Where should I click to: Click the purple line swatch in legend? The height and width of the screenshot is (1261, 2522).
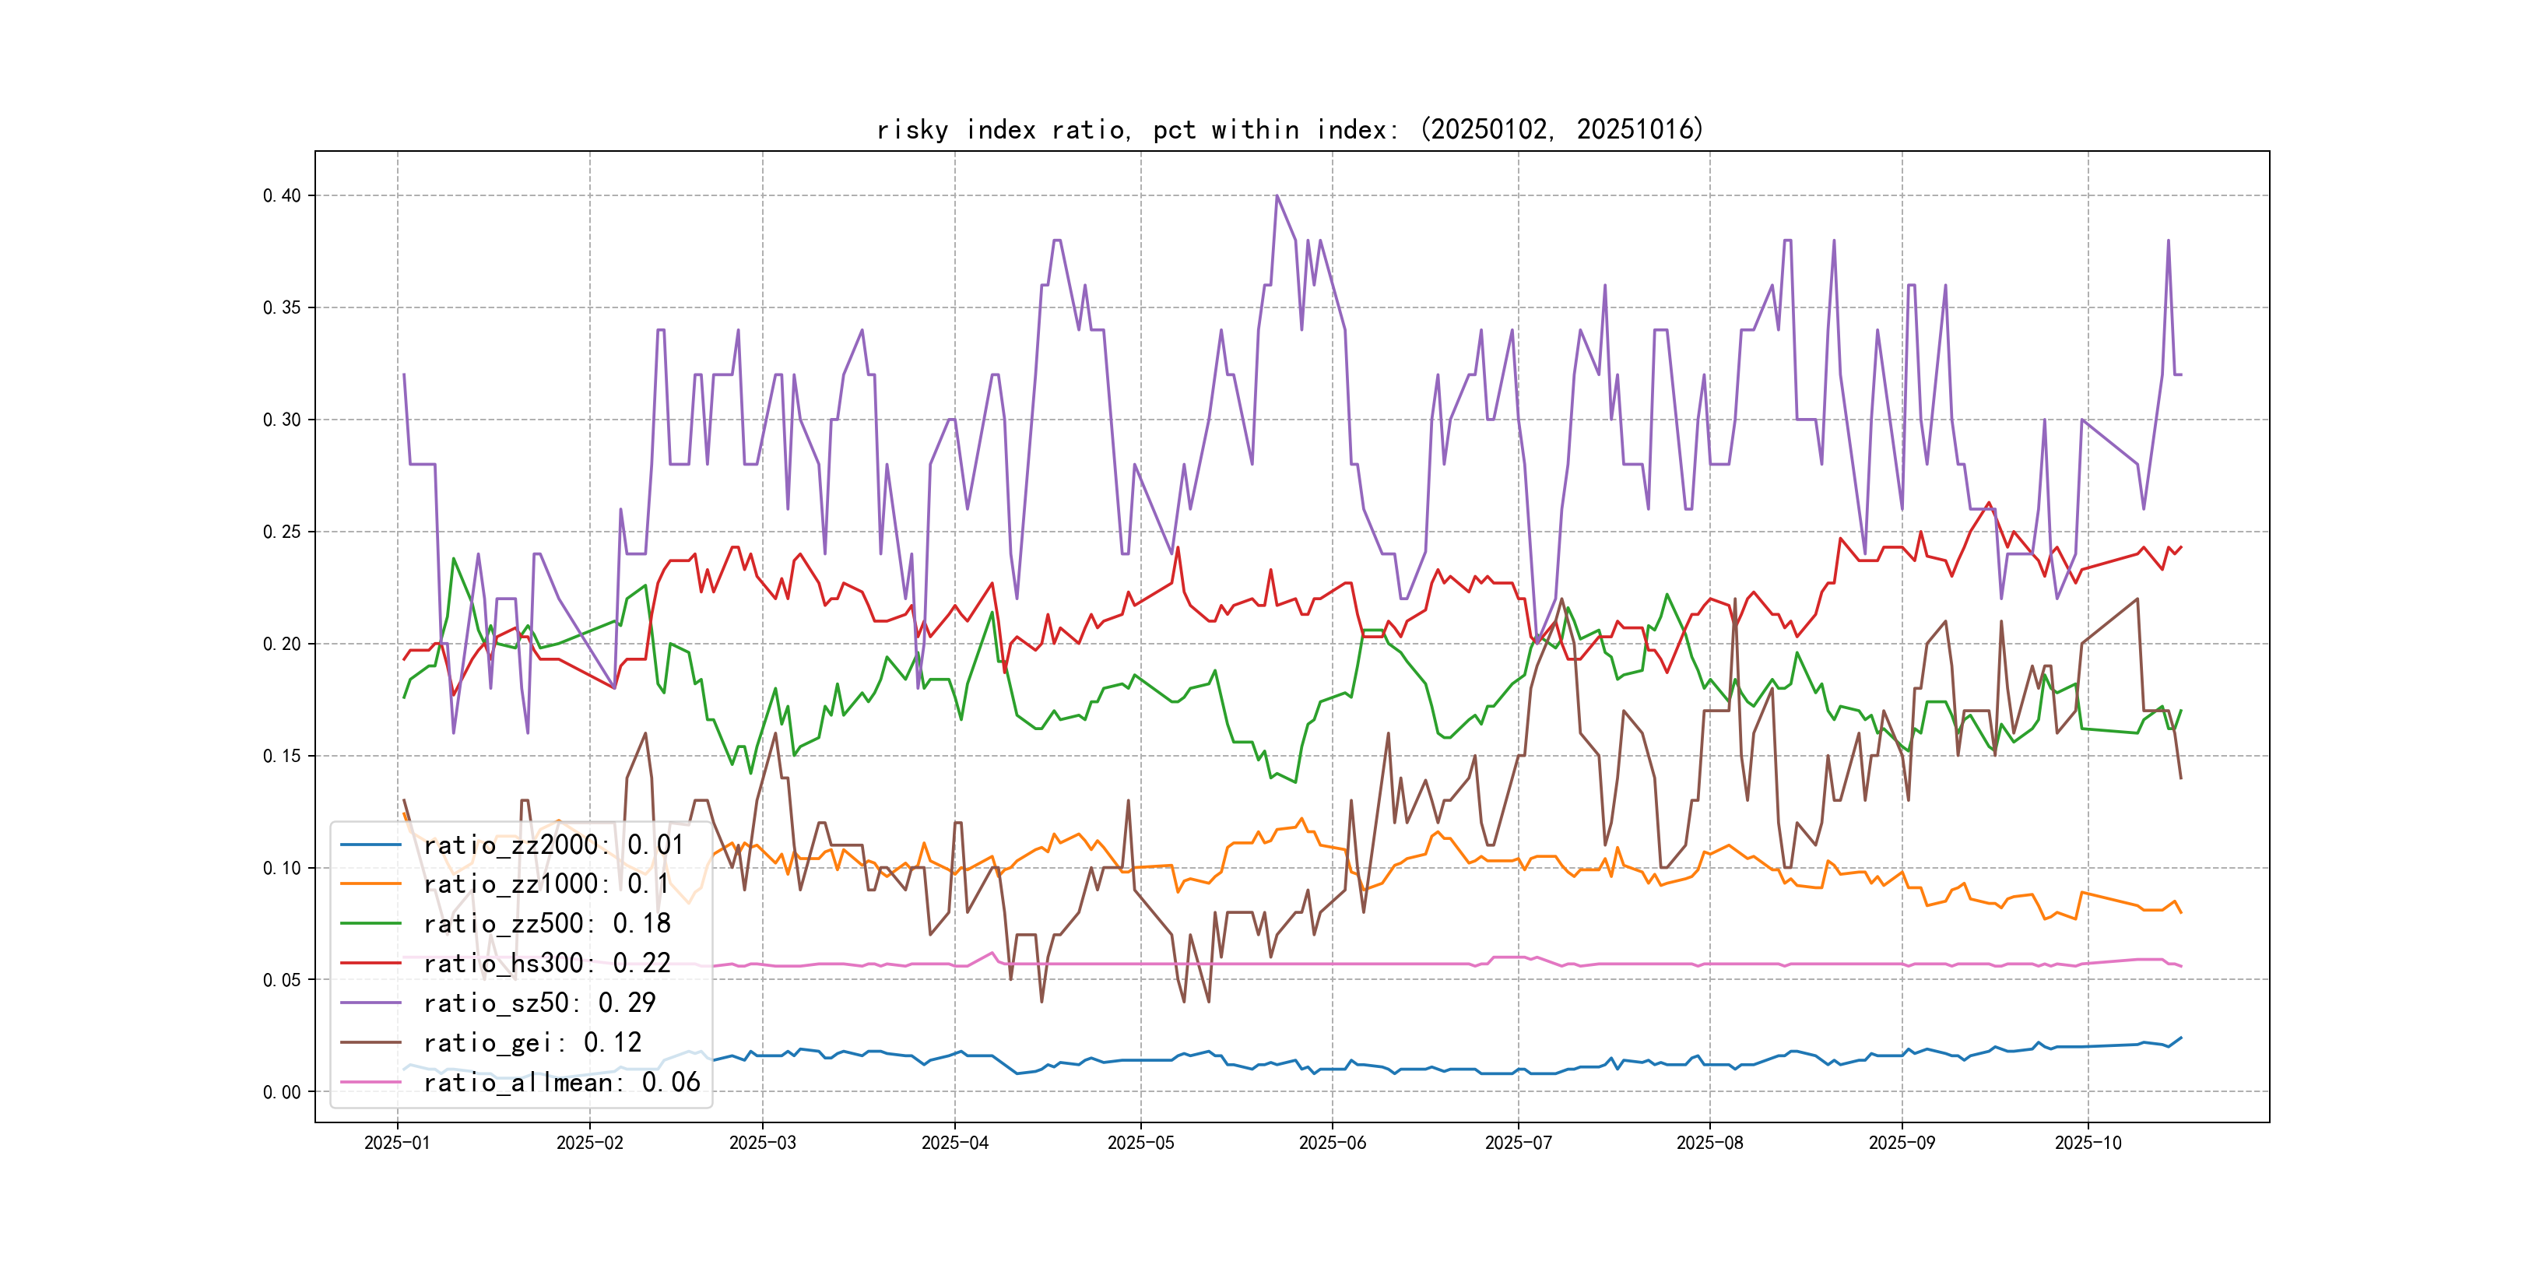(370, 1003)
